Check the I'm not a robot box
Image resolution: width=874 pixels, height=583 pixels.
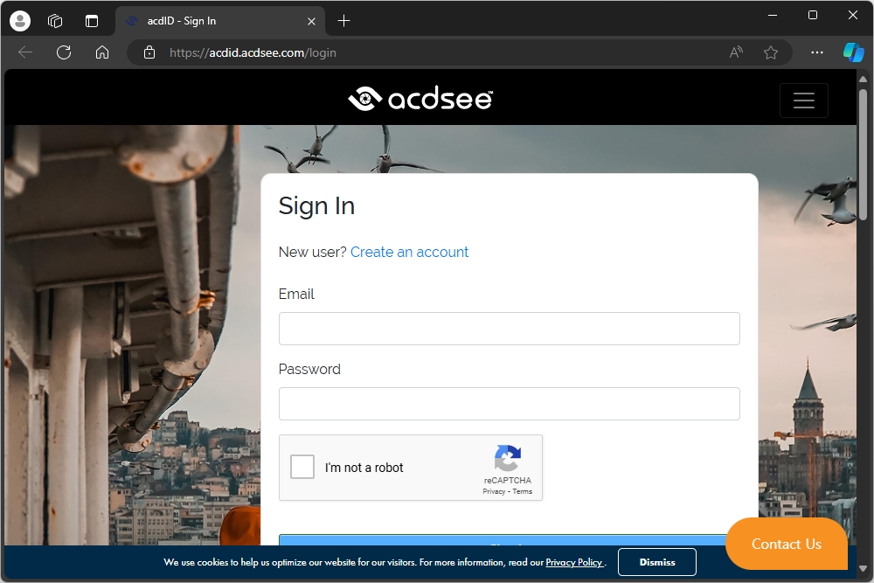(x=302, y=467)
